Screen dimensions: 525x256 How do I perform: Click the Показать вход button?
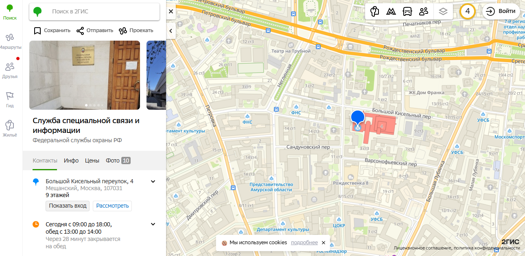pos(68,206)
